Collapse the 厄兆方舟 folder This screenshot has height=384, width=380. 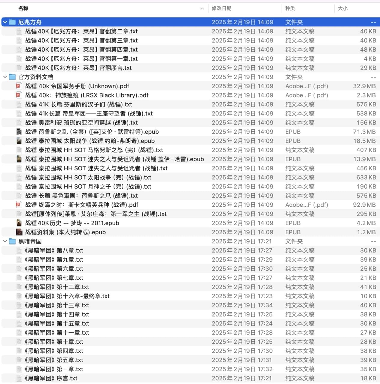pyautogui.click(x=5, y=22)
